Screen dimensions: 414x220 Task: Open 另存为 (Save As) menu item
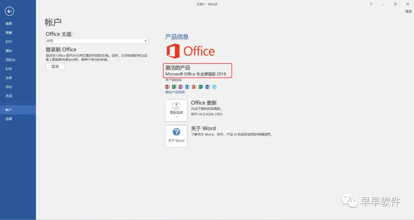[10, 60]
